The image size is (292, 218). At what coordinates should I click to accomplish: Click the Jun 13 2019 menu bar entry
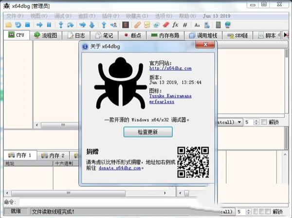click(x=217, y=16)
